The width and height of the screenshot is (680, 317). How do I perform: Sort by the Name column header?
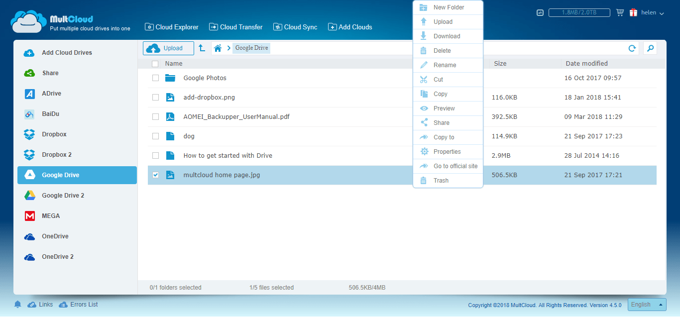(x=174, y=64)
